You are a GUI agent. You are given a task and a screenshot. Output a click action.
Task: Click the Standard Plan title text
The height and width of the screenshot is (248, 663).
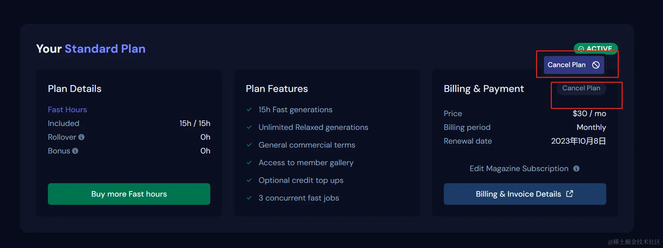[105, 49]
